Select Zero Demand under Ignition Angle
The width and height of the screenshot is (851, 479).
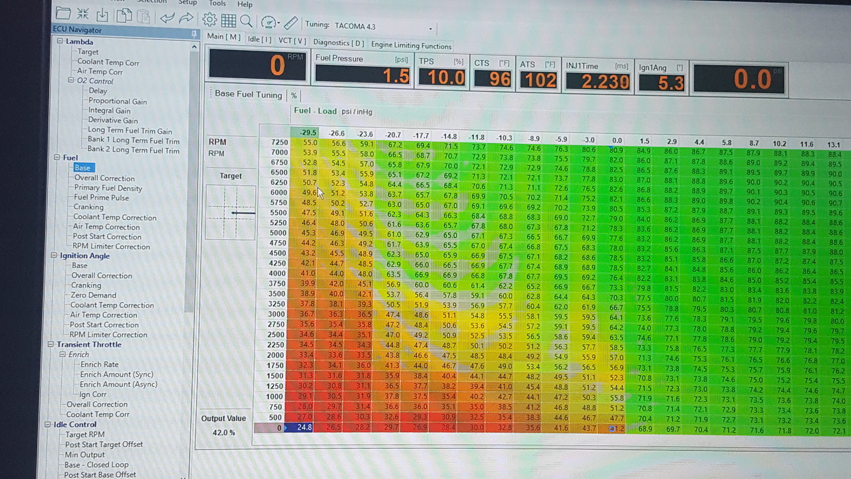(x=94, y=295)
